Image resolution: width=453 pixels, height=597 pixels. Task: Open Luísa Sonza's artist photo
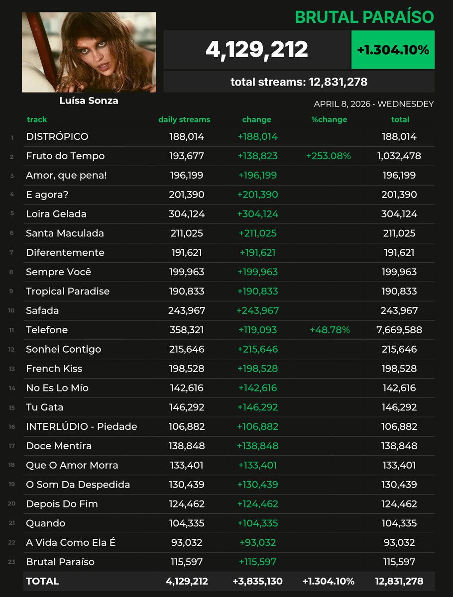[89, 50]
